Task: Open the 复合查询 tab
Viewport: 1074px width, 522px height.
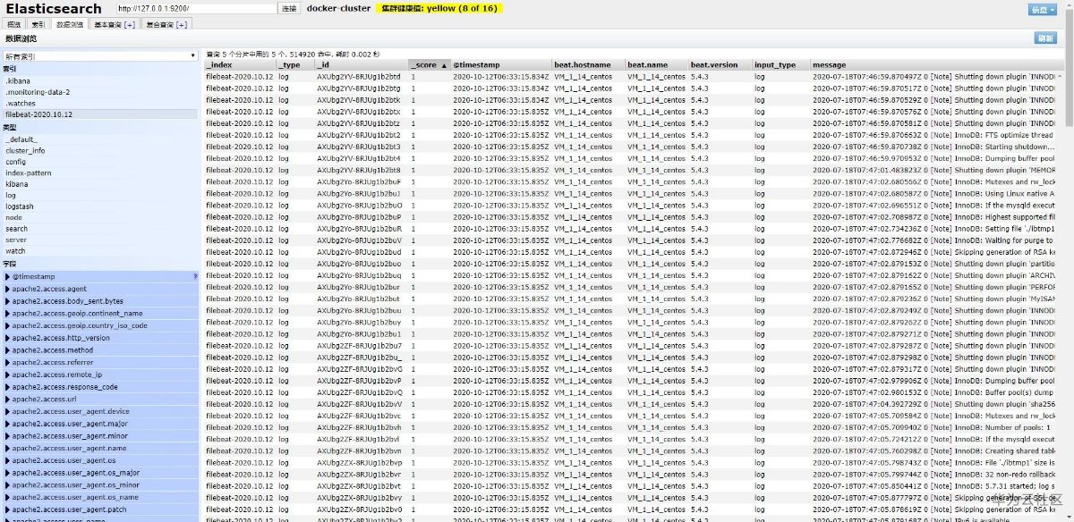Action: (x=166, y=25)
